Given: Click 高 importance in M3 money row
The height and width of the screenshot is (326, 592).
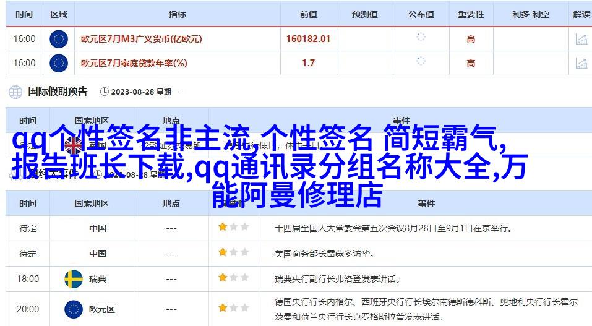Looking at the screenshot, I should [471, 39].
